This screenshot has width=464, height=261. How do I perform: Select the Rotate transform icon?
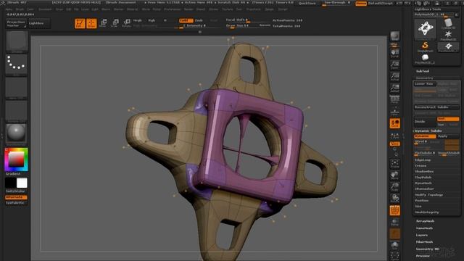tap(126, 23)
